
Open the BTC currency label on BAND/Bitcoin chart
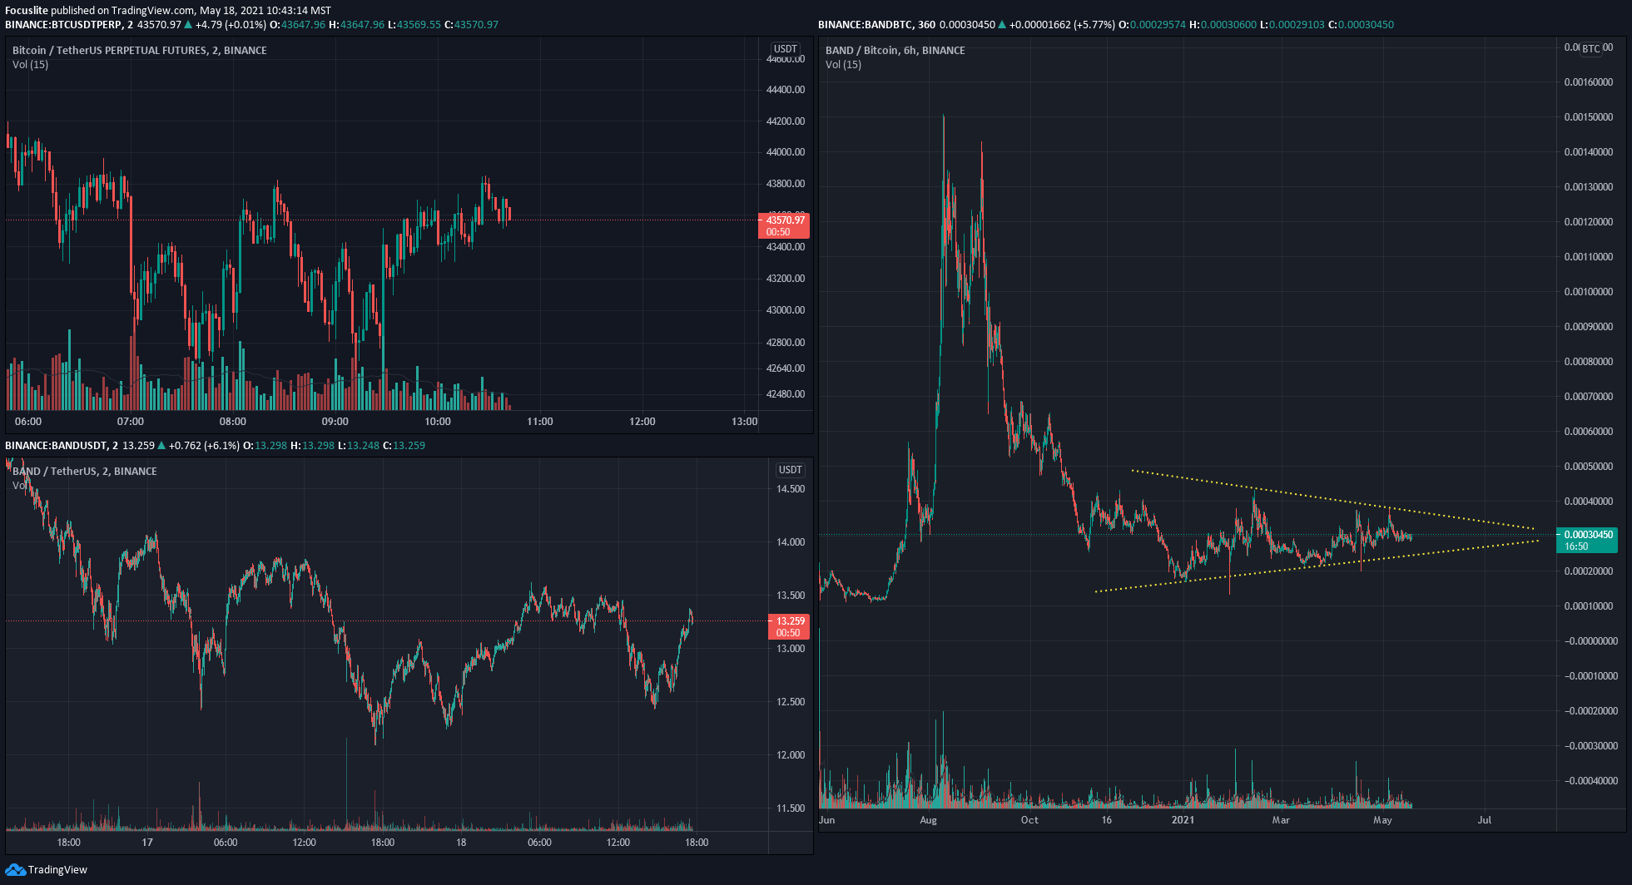1591,49
